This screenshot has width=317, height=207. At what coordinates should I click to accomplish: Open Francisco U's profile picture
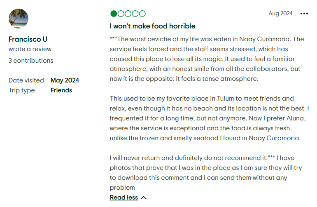tap(19, 19)
